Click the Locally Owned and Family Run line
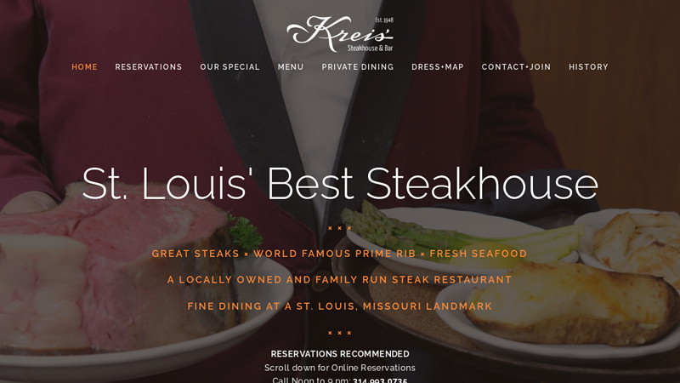This screenshot has width=680, height=383. point(339,280)
